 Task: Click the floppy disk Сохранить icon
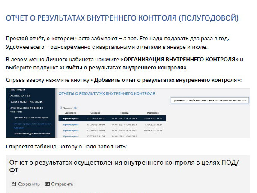[x=14, y=184]
